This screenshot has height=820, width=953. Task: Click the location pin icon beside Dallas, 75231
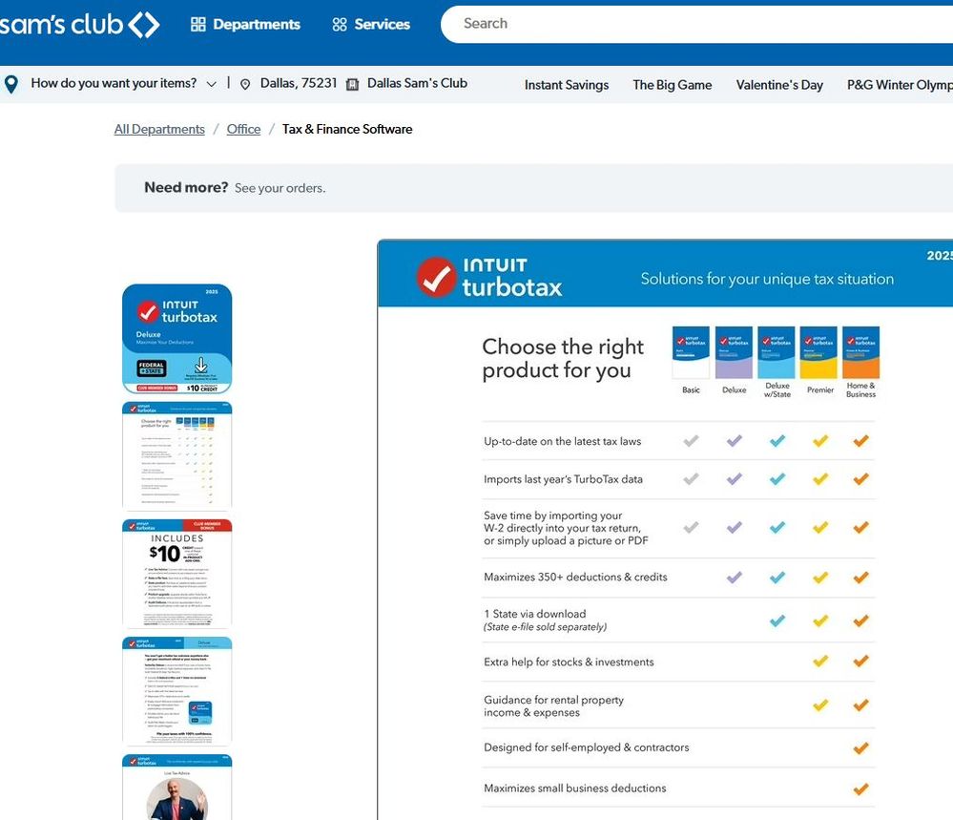(x=245, y=84)
